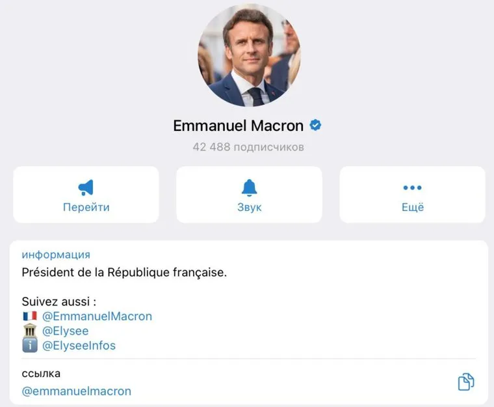This screenshot has width=494, height=407.
Task: Copy the channel link with copy icon
Action: pos(466,382)
